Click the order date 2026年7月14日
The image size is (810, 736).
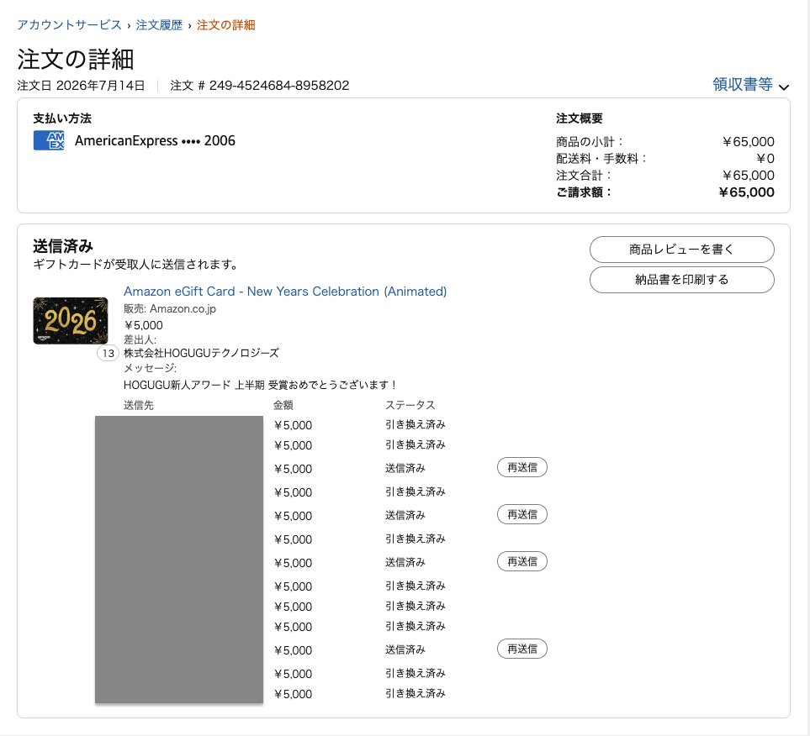click(100, 85)
